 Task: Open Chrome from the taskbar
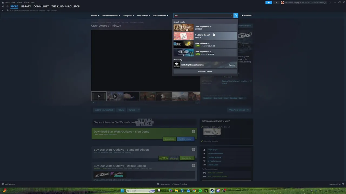[194, 191]
